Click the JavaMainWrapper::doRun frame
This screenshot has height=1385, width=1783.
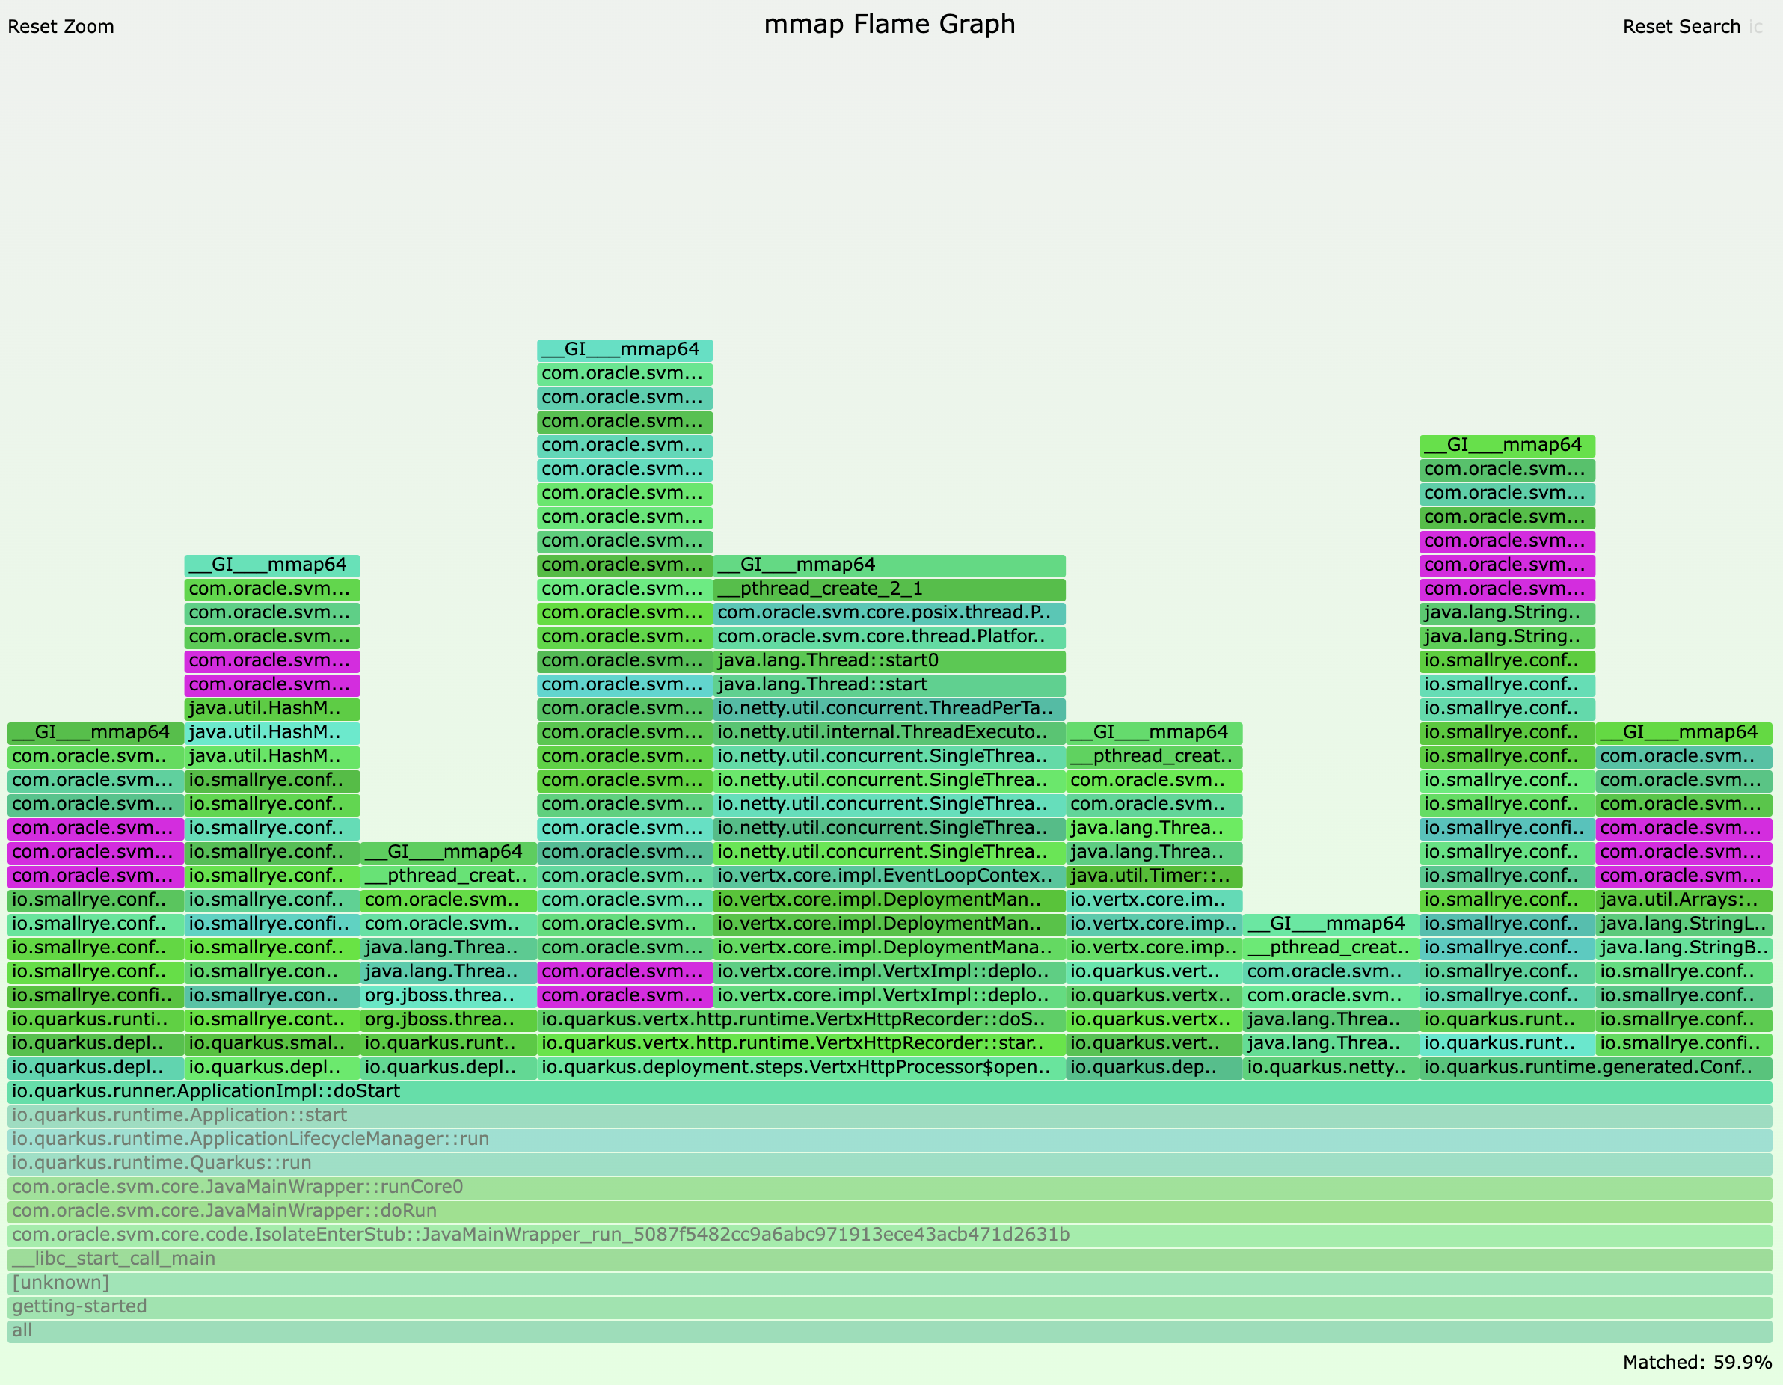click(890, 1212)
